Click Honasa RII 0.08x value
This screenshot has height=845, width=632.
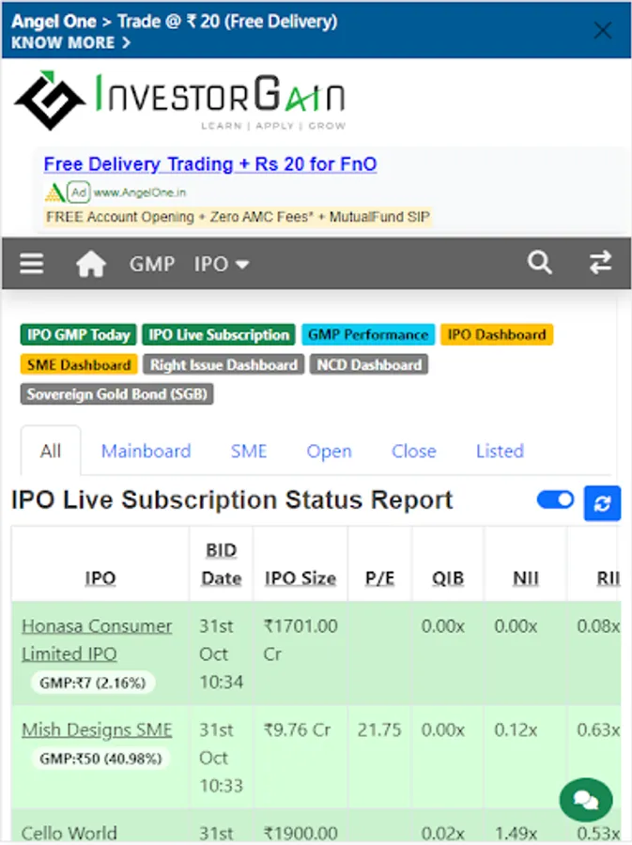click(x=598, y=625)
